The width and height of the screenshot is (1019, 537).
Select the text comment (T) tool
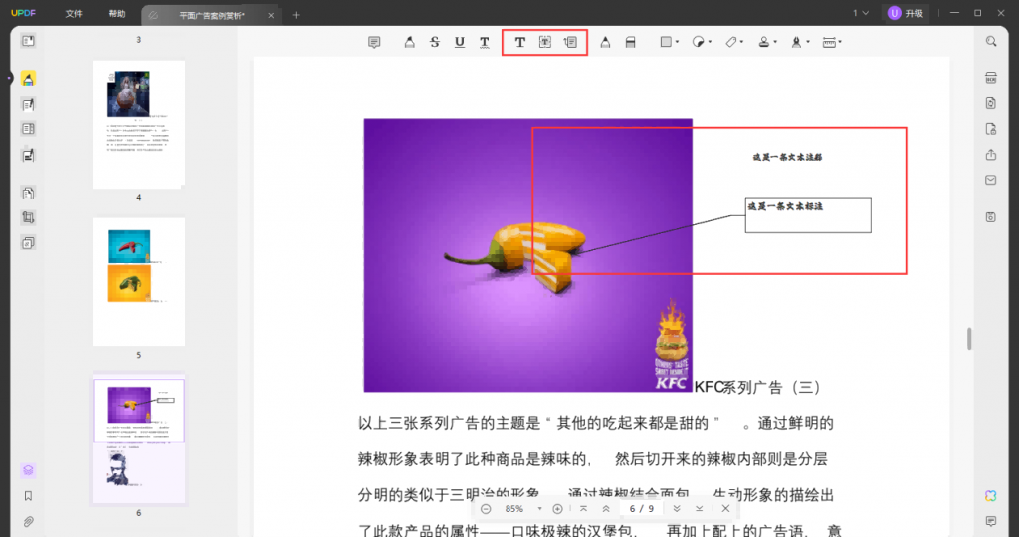pos(519,42)
